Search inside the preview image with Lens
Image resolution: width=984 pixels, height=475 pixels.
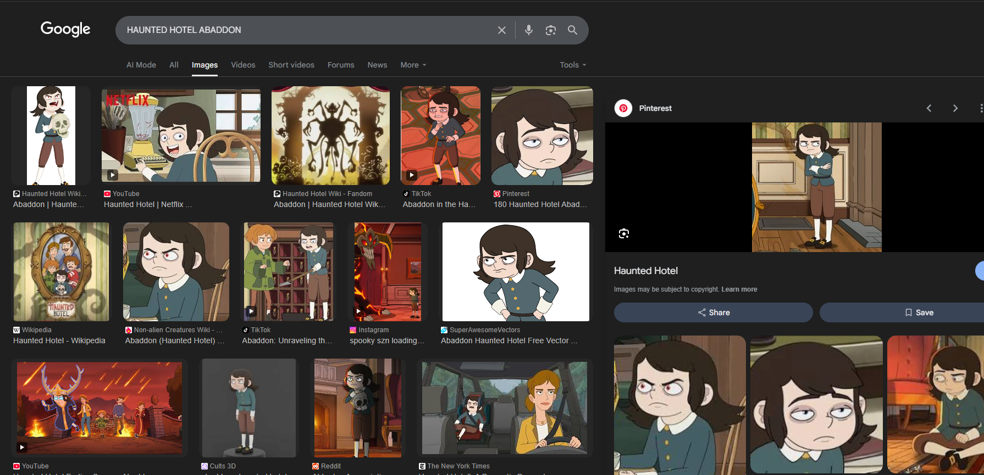click(x=623, y=233)
